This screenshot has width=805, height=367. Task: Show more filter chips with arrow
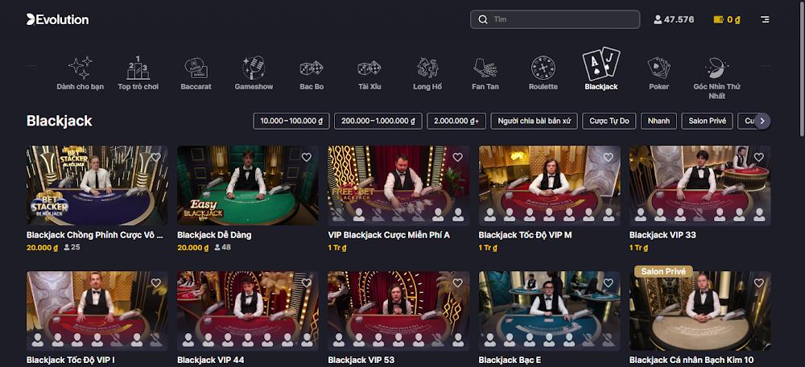[762, 122]
